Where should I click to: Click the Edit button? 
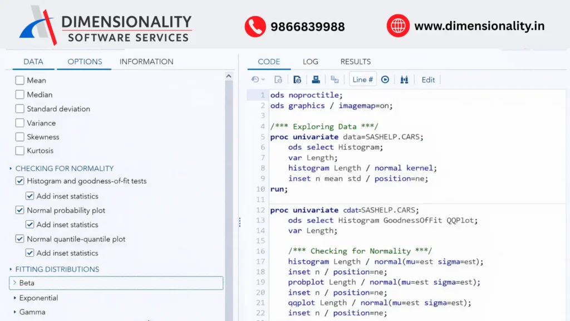(428, 80)
